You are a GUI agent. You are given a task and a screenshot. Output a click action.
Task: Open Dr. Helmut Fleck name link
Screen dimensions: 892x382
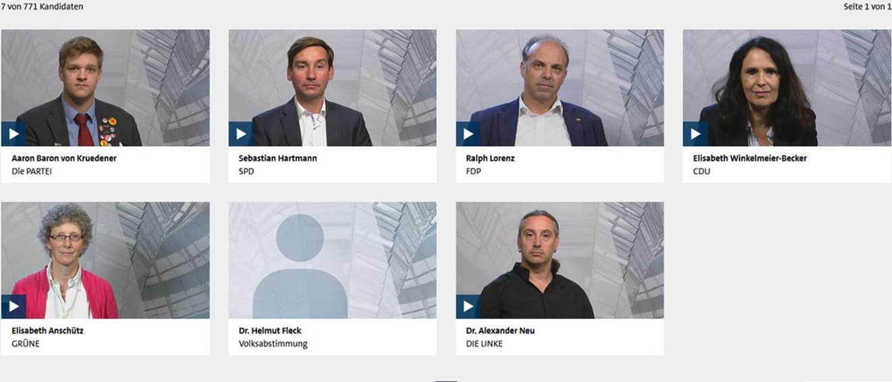(x=270, y=331)
